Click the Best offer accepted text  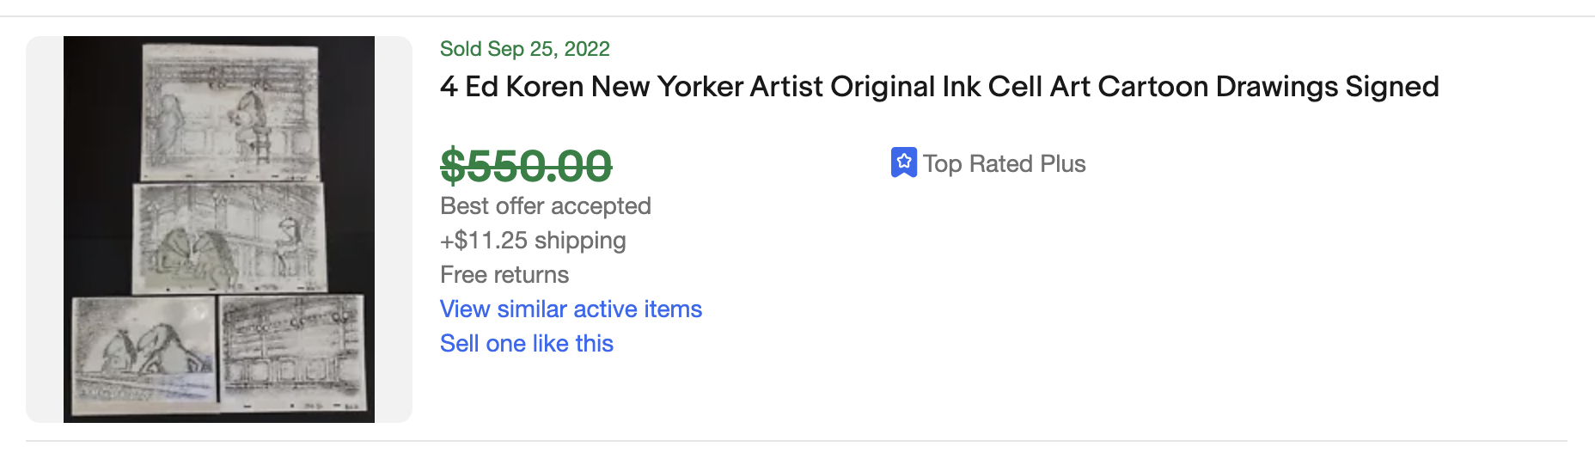click(x=545, y=206)
